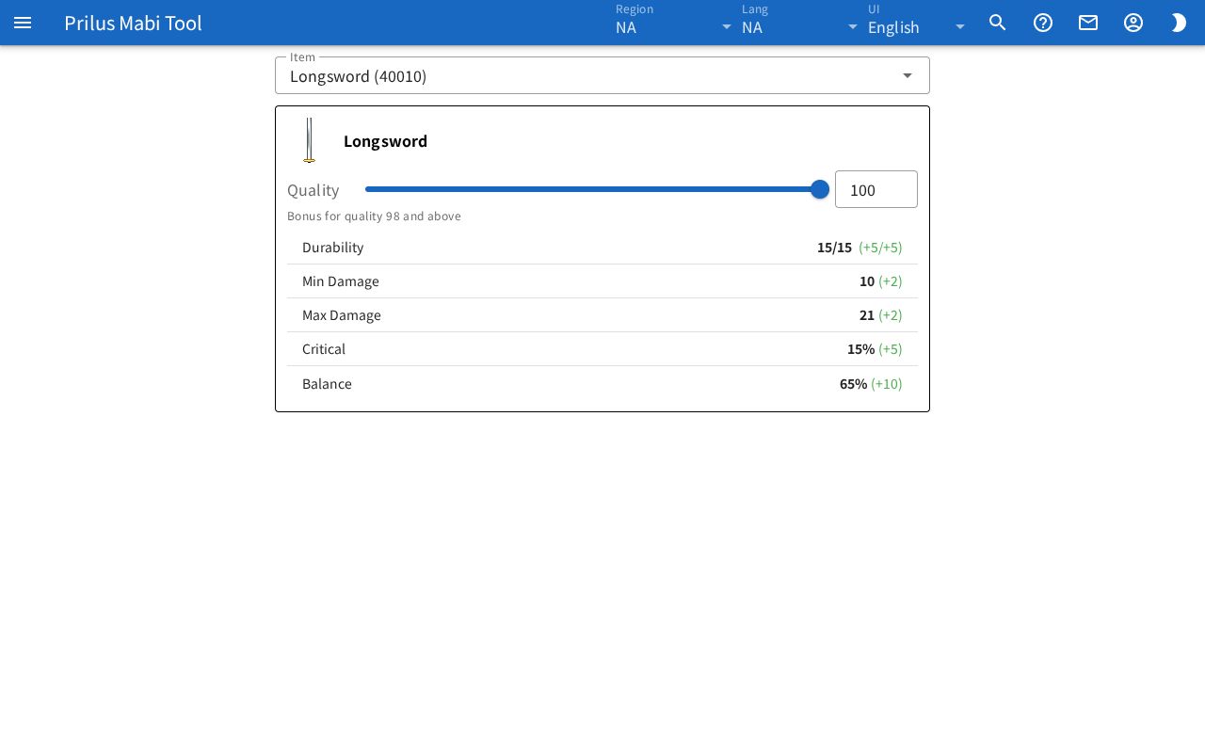Image resolution: width=1205 pixels, height=753 pixels.
Task: Click the Prilus Mabi Tool title
Action: click(133, 23)
